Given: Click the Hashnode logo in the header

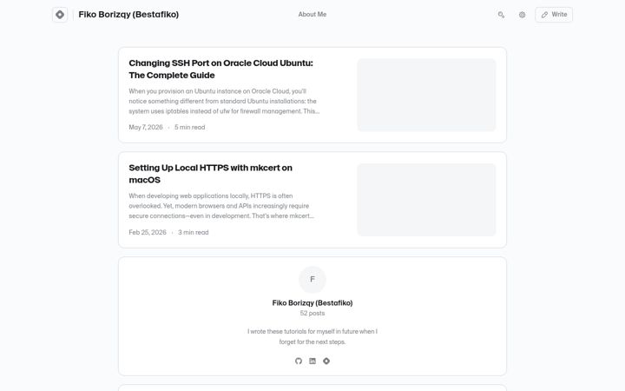Looking at the screenshot, I should click(x=60, y=15).
